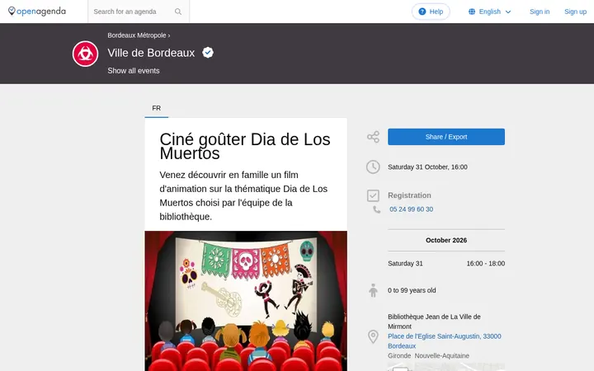Select Bibliothèque Jean de La Ville de Mirmont text
The width and height of the screenshot is (594, 371).
(434, 322)
